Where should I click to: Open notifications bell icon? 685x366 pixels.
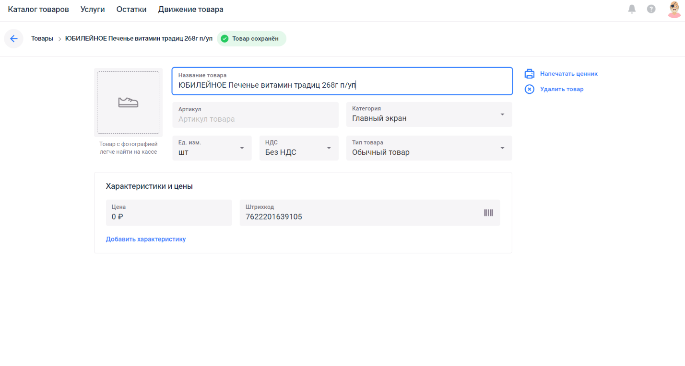click(x=632, y=9)
